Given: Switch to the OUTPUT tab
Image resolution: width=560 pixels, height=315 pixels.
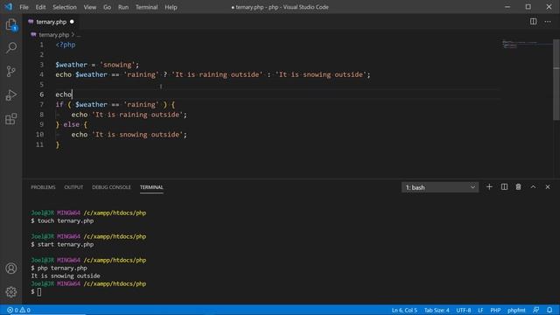Looking at the screenshot, I should [x=73, y=187].
